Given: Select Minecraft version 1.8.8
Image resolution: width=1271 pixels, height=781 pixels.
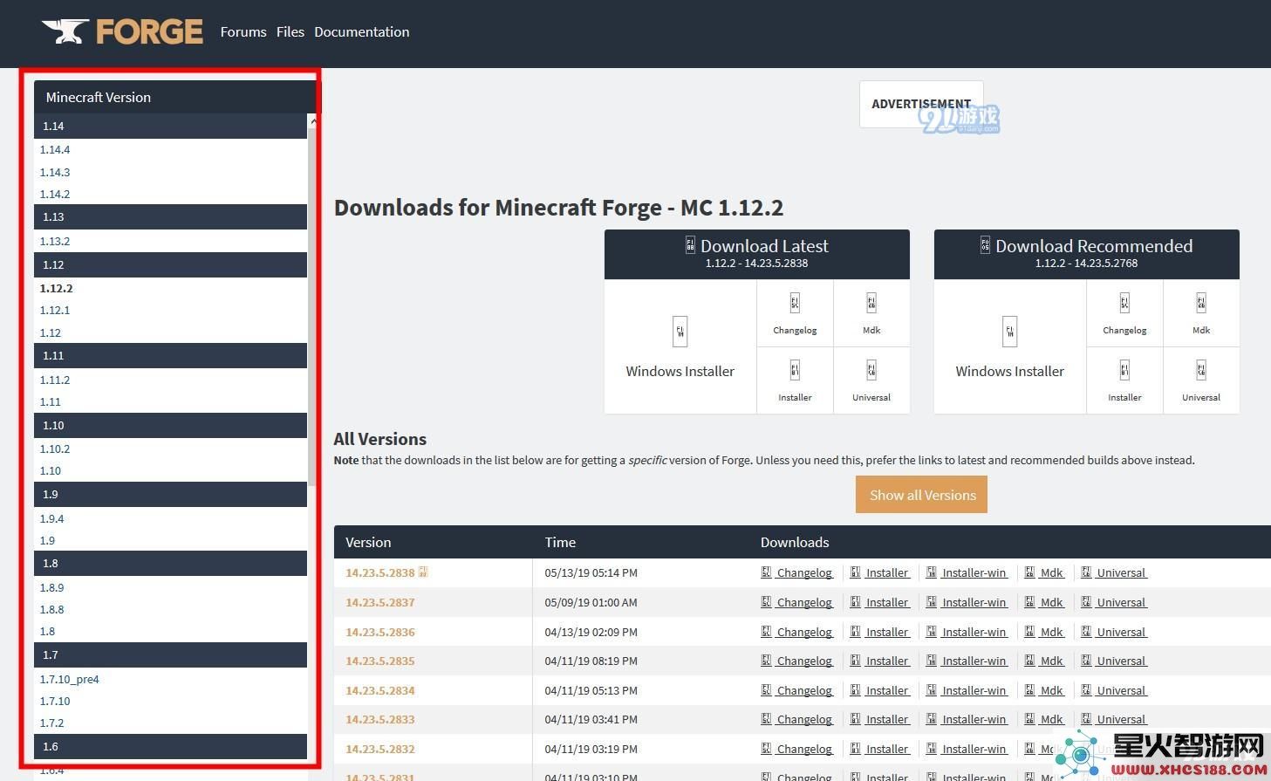Looking at the screenshot, I should point(51,609).
